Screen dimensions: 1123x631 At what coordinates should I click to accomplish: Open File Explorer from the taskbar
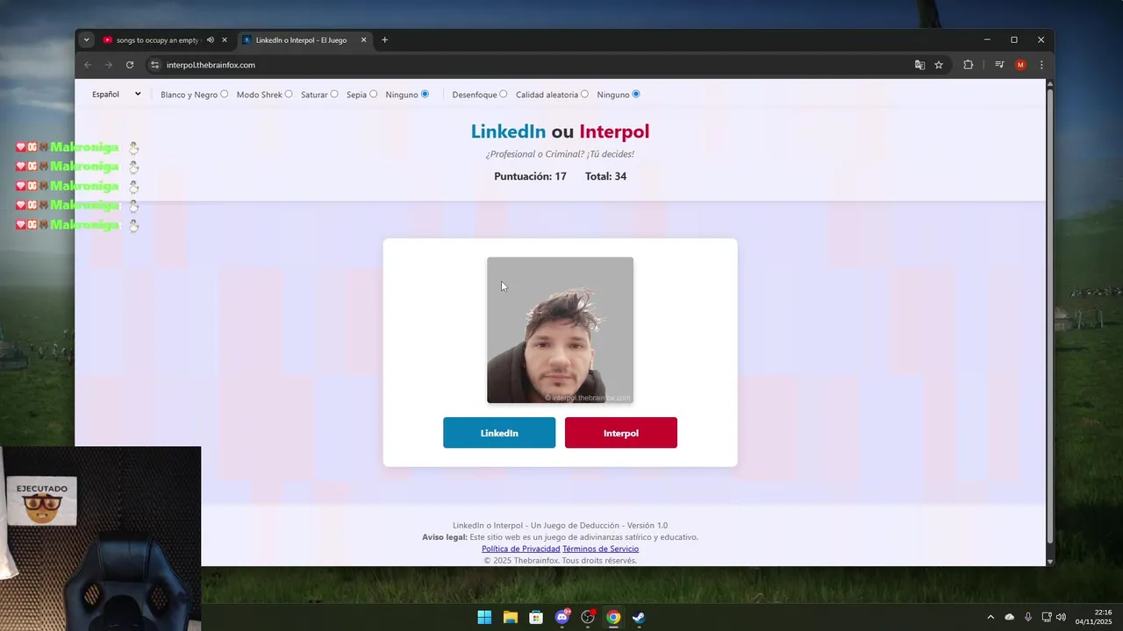pyautogui.click(x=510, y=617)
